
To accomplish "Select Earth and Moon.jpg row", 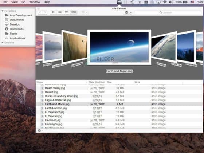I will 119,104.
